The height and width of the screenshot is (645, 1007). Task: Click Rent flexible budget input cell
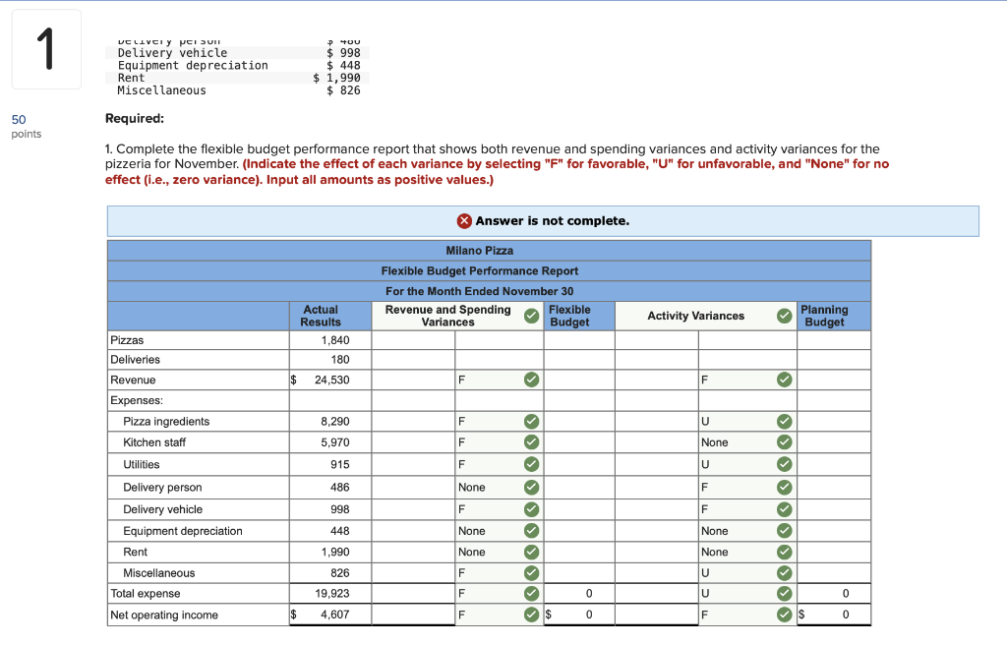[x=579, y=552]
